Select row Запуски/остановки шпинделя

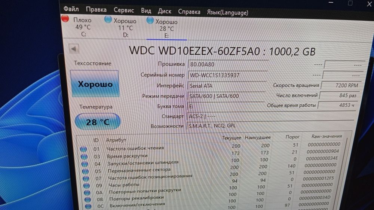pyautogui.click(x=211, y=161)
